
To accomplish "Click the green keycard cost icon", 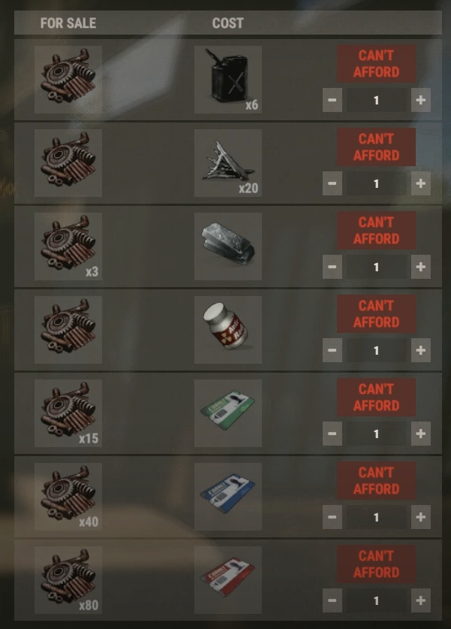I will pos(228,413).
